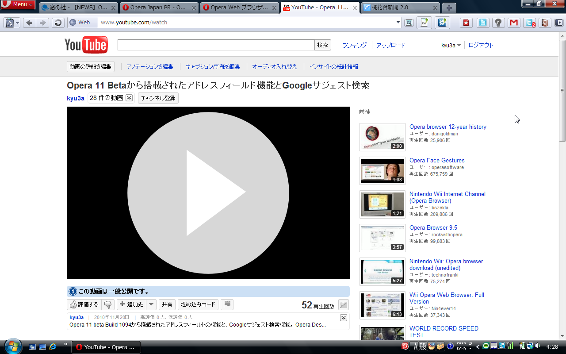The width and height of the screenshot is (566, 354).
Task: Open Wii Opera Web Browser: Full Version link
Action: tap(447, 298)
